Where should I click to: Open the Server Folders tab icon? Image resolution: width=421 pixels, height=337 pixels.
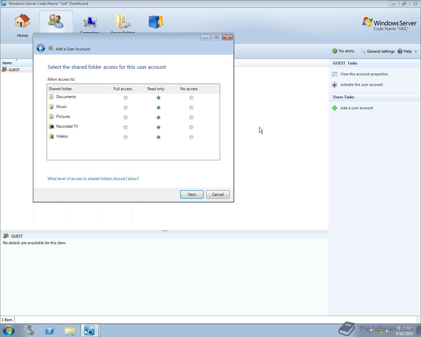pos(123,21)
